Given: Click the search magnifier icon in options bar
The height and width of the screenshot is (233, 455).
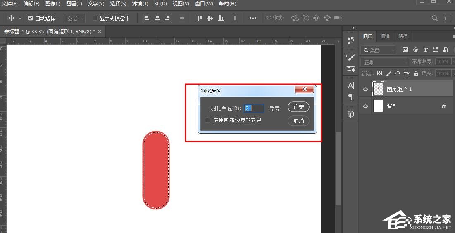Looking at the screenshot, I should (435, 18).
